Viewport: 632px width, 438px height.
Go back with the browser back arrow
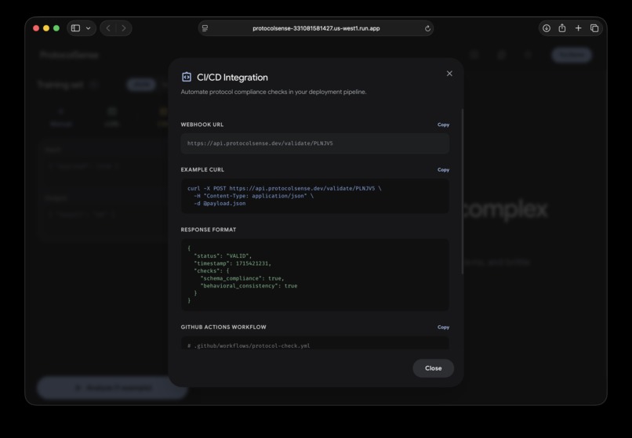point(108,28)
